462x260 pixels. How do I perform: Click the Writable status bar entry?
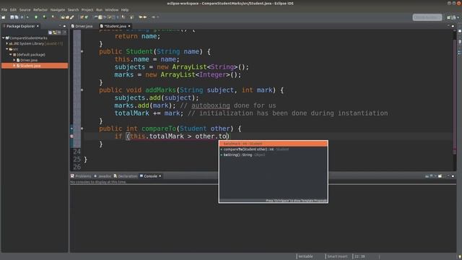click(305, 256)
